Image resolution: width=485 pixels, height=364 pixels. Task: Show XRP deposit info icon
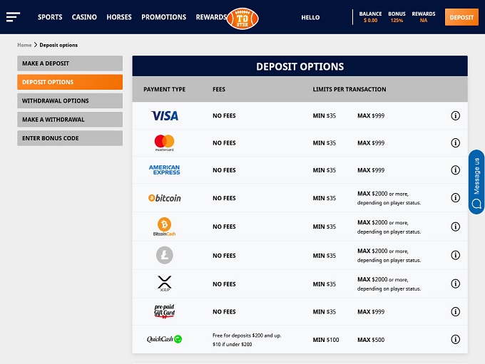tap(456, 284)
